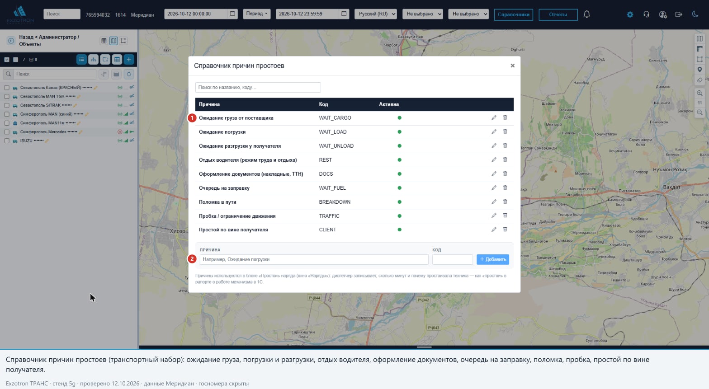Open the Период dropdown

257,14
